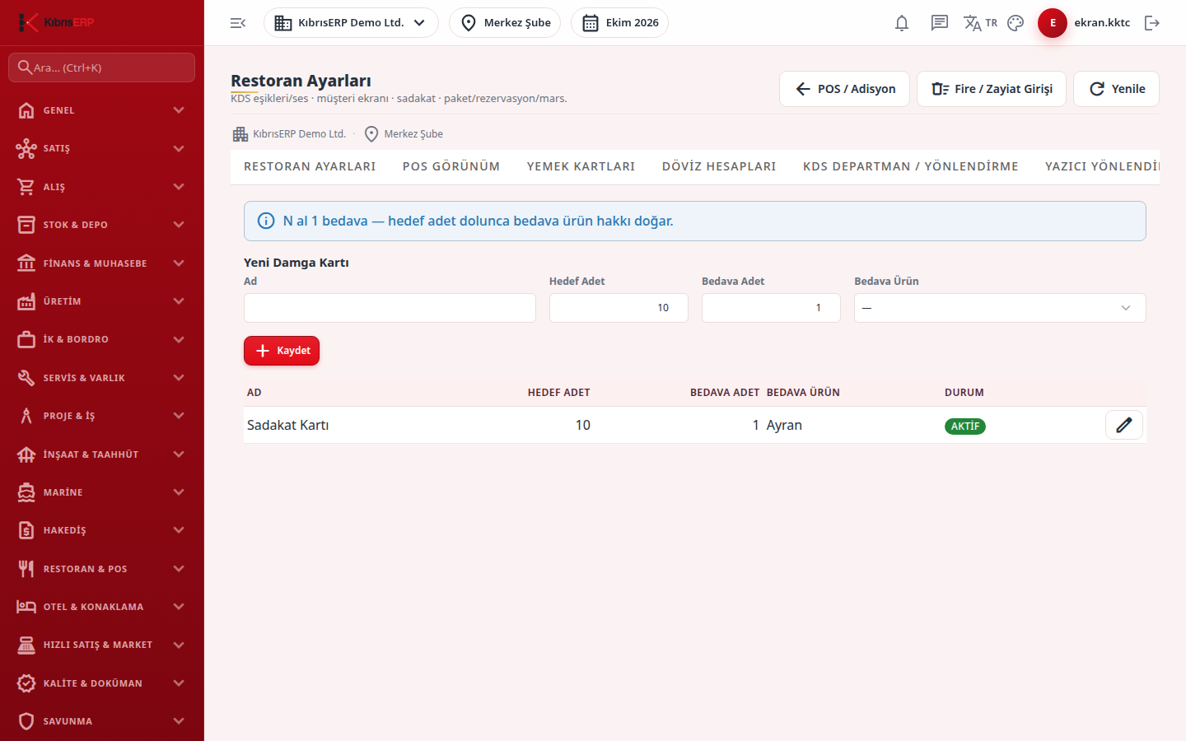1186x741 pixels.
Task: Switch to the Restoran Ayarları tab
Action: point(310,166)
